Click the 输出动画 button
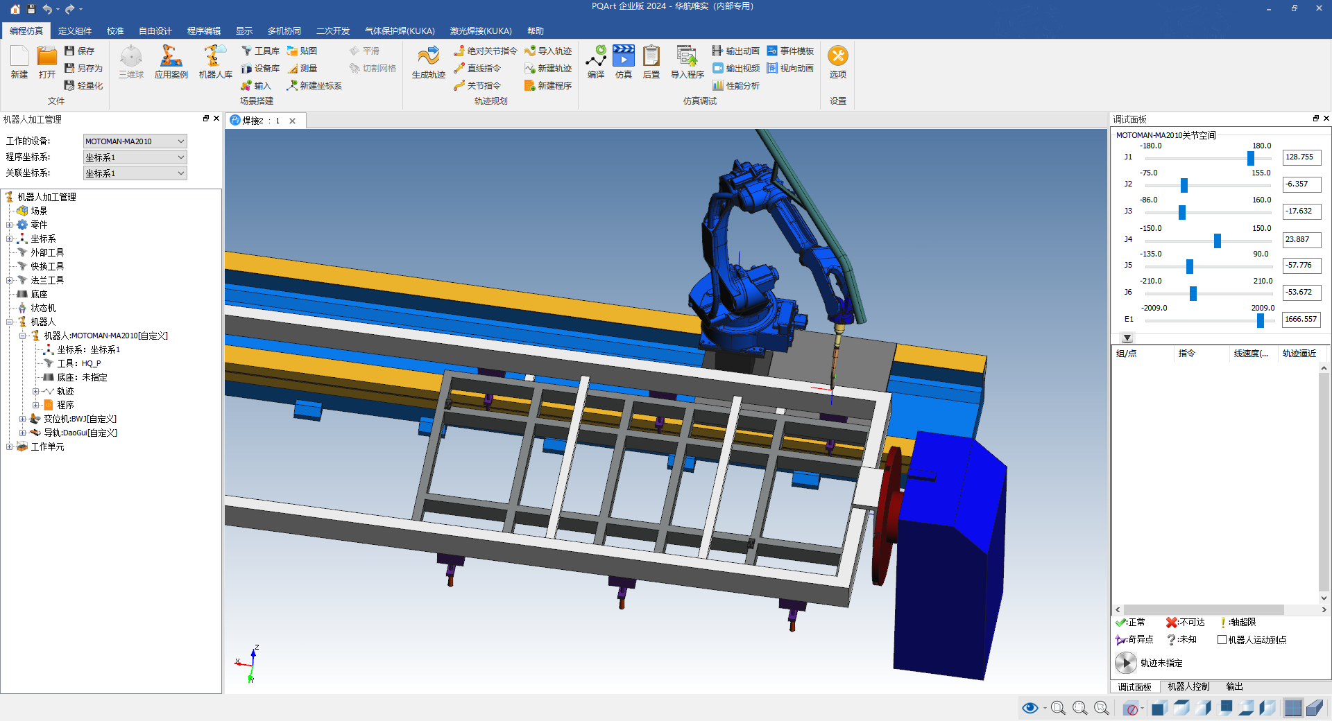The image size is (1332, 721). click(735, 51)
